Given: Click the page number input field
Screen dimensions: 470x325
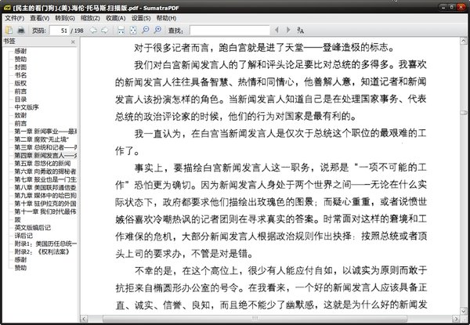Looking at the screenshot, I should click(x=60, y=31).
